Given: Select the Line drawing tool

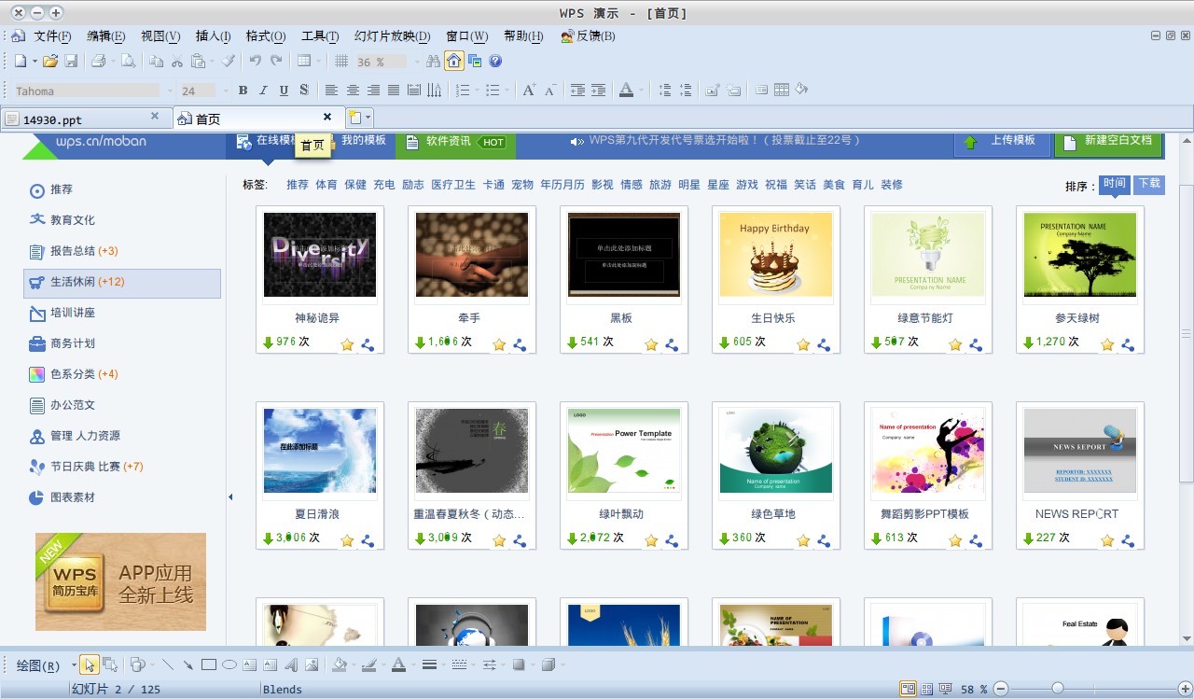Looking at the screenshot, I should [x=168, y=664].
